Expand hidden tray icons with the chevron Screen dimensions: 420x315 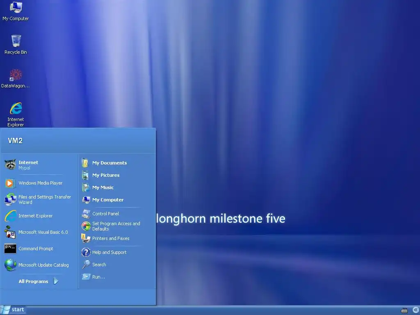coord(416,310)
